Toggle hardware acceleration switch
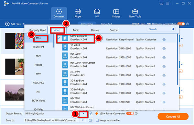This screenshot has height=125, width=194. 181,24
